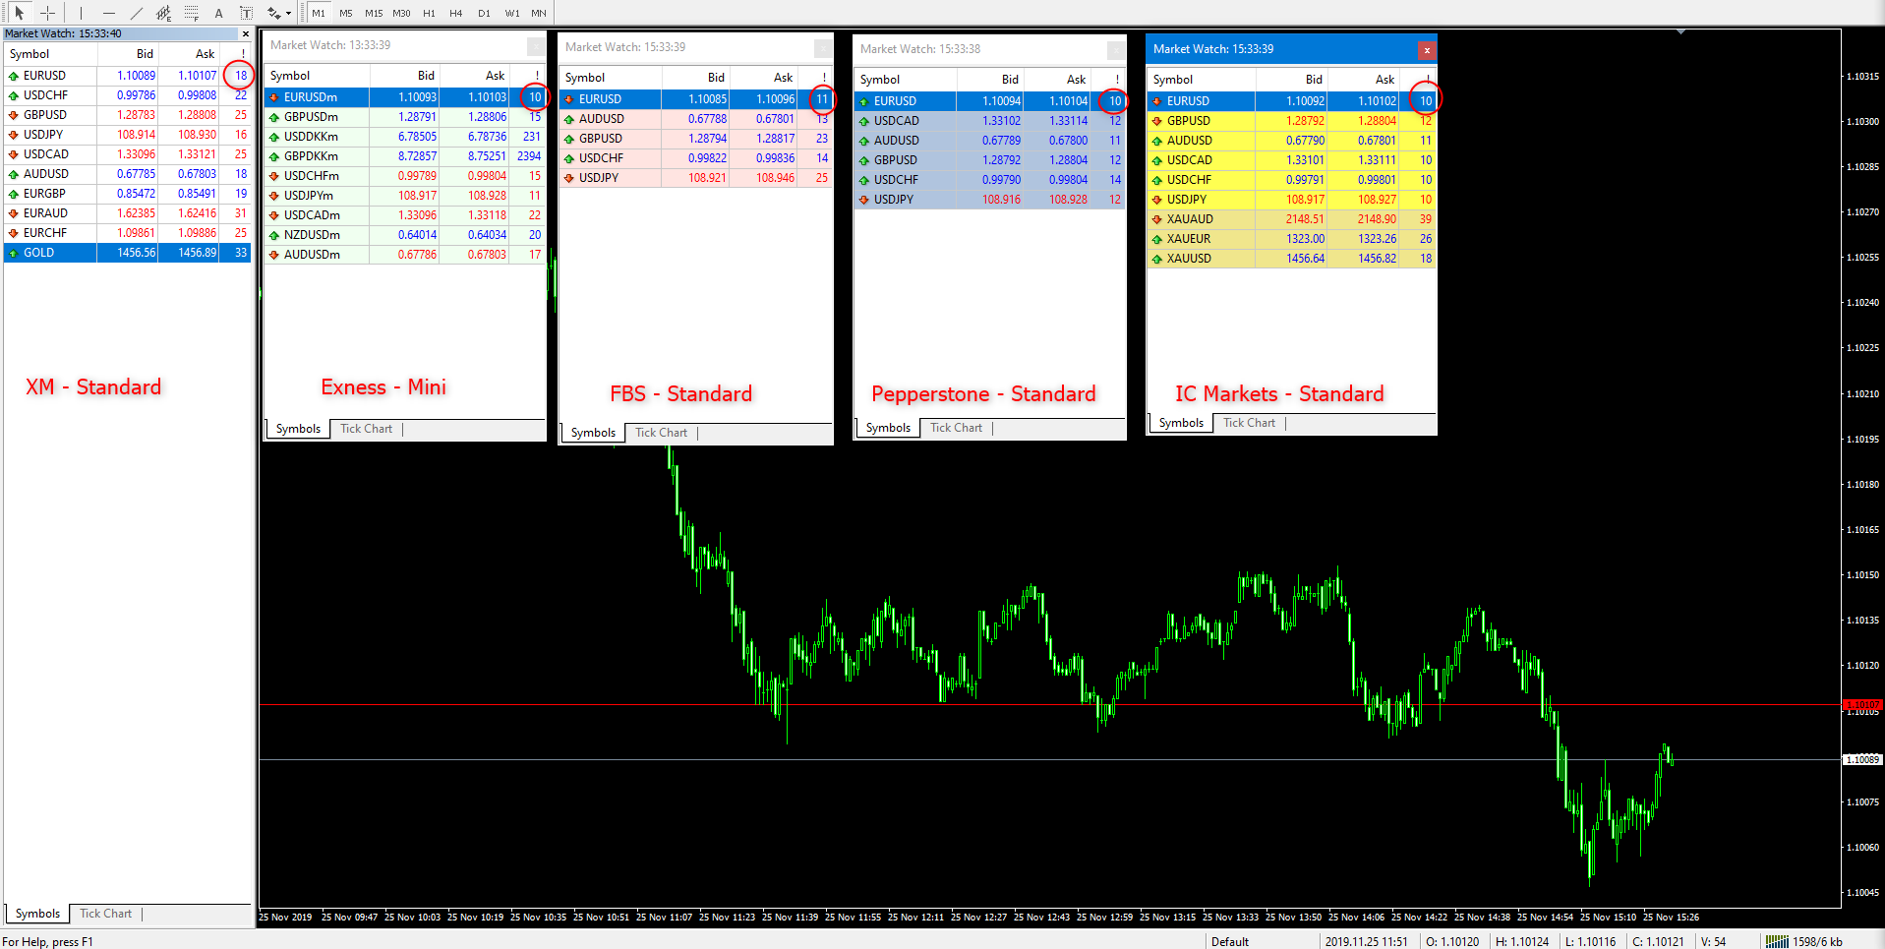Switch chart to M30 timeframe
This screenshot has height=949, width=1885.
tap(401, 13)
